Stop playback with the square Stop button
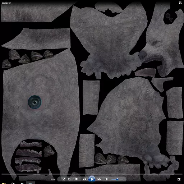Viewport: 184px width, 184px height. coord(77,179)
